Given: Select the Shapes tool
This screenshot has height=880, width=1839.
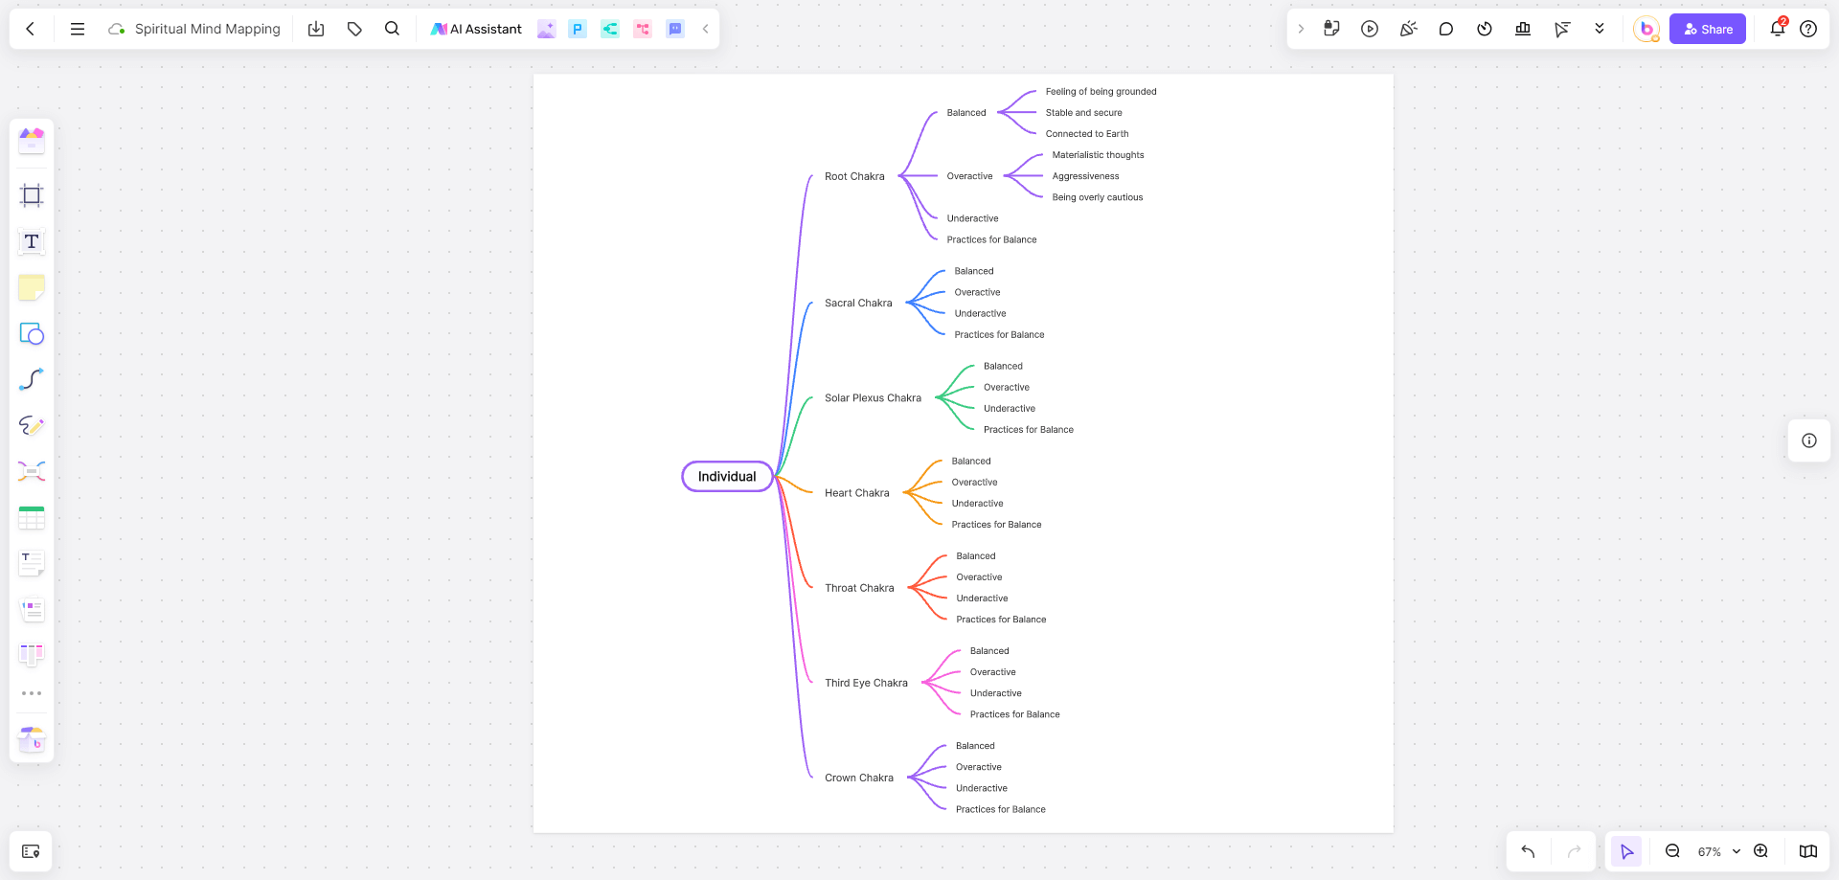Looking at the screenshot, I should (x=32, y=333).
